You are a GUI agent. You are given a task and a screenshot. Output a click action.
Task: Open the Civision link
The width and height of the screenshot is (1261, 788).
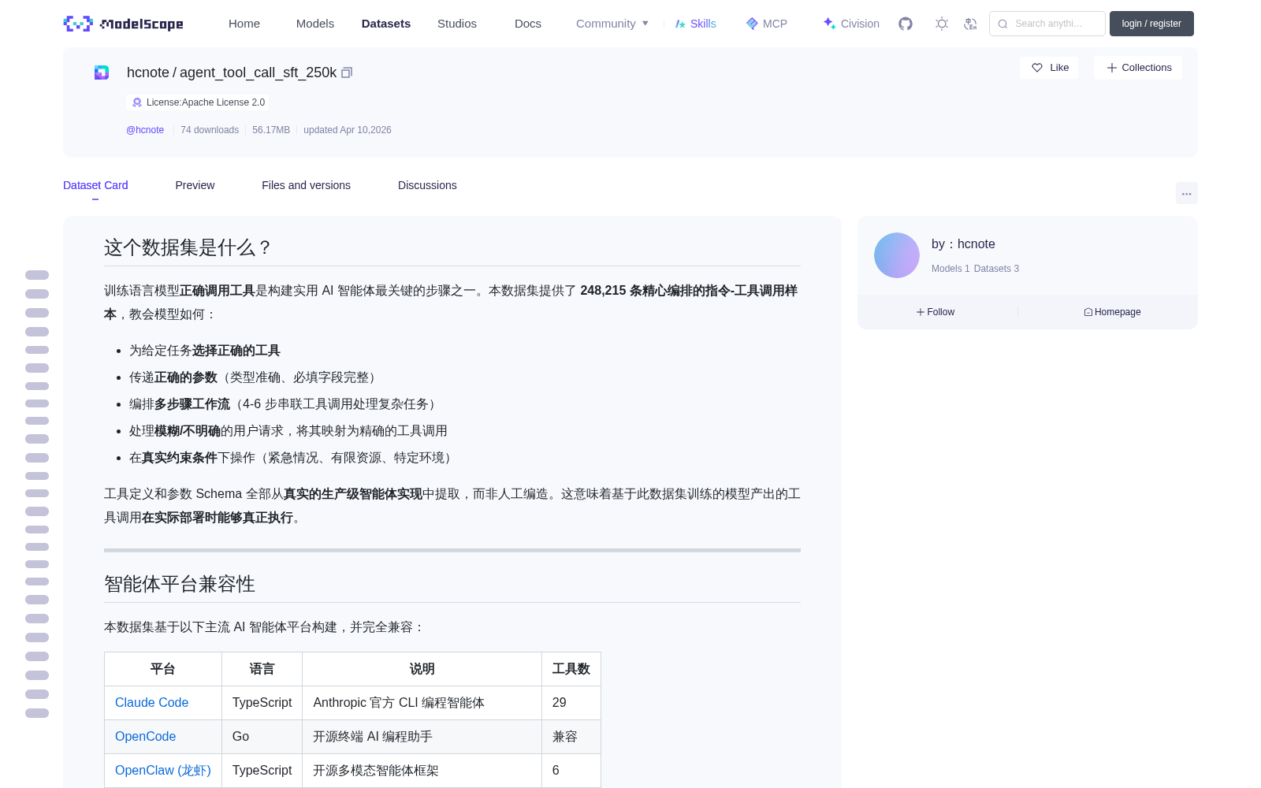851,24
